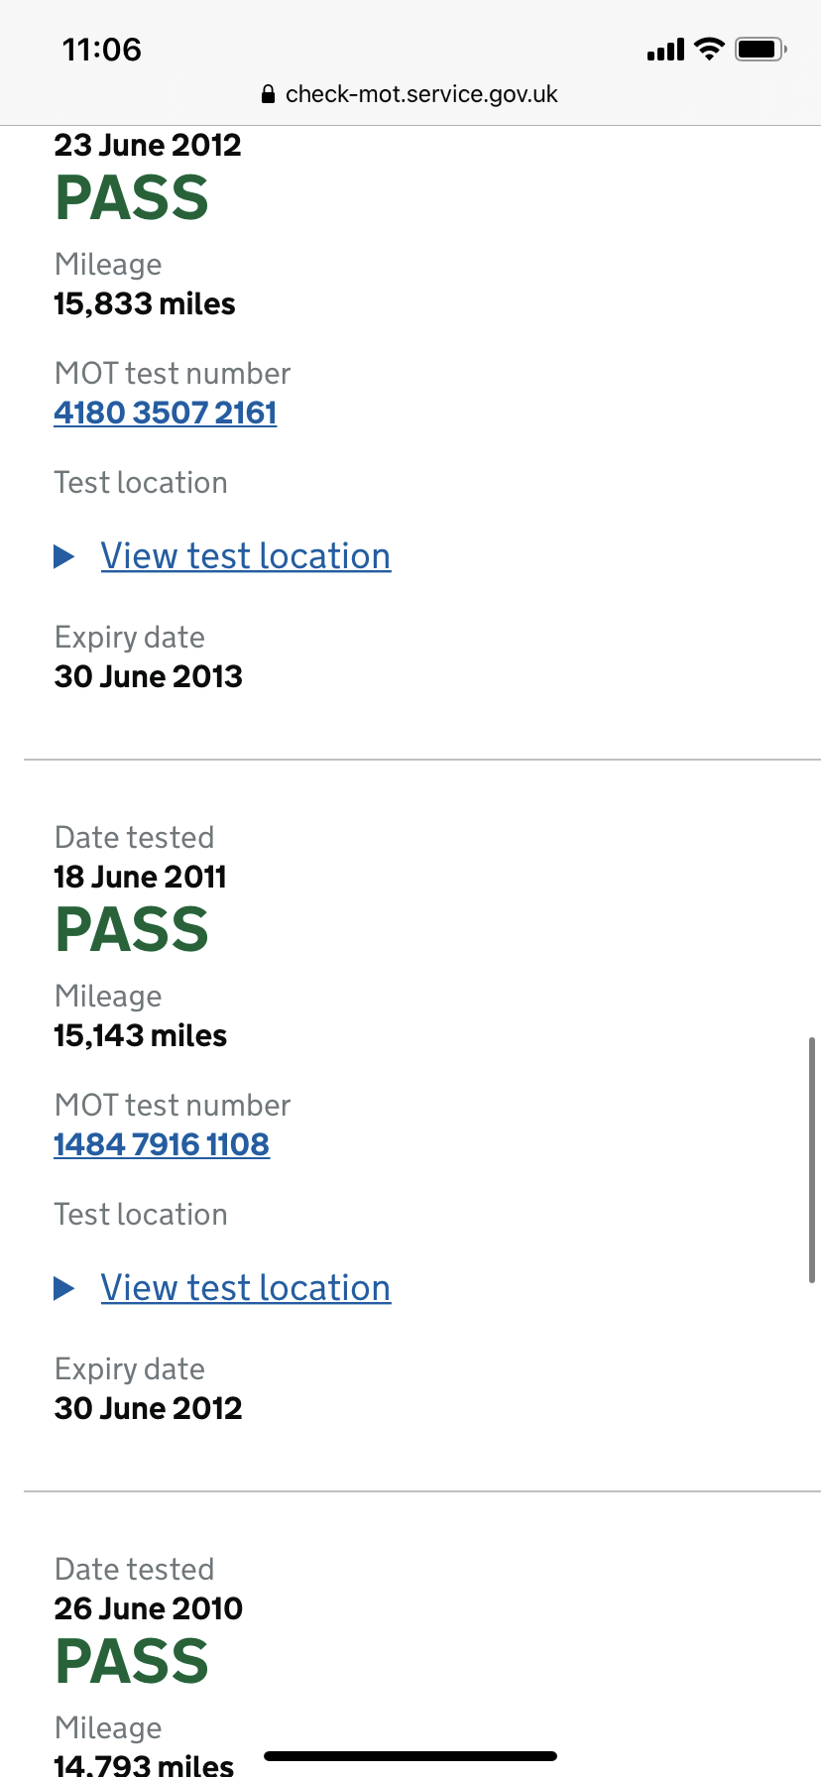This screenshot has width=821, height=1777.
Task: Tap the cellular signal bars icon
Action: [x=665, y=50]
